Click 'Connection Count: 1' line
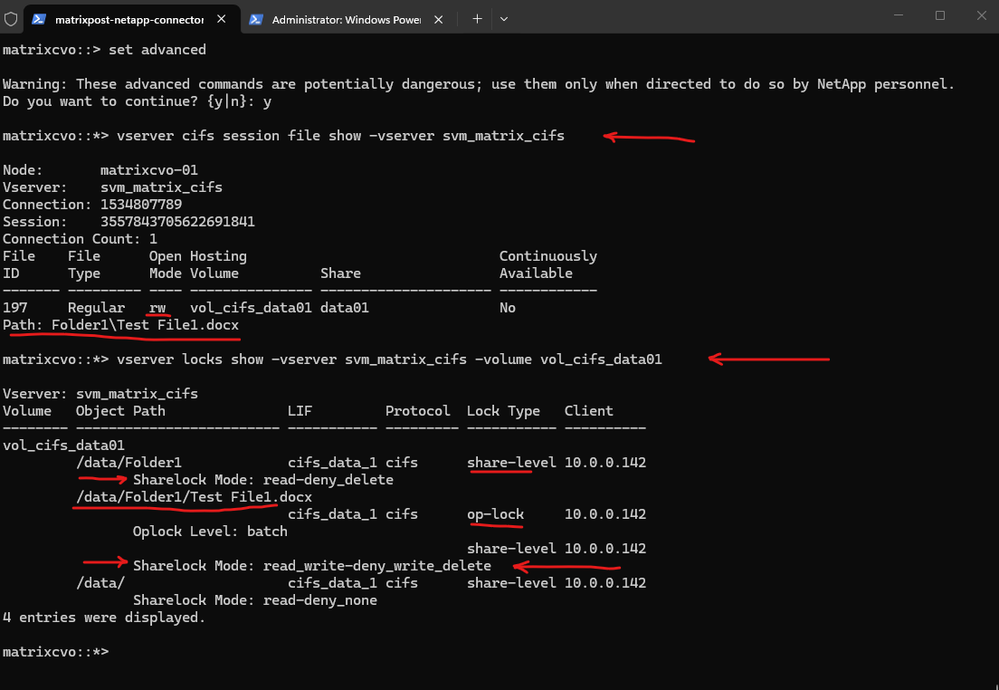The image size is (999, 690). 80,239
